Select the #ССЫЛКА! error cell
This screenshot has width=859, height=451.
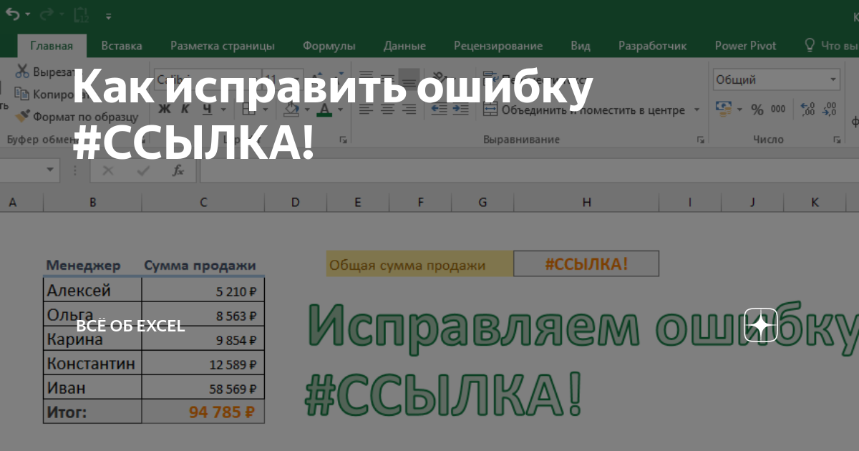coord(586,263)
